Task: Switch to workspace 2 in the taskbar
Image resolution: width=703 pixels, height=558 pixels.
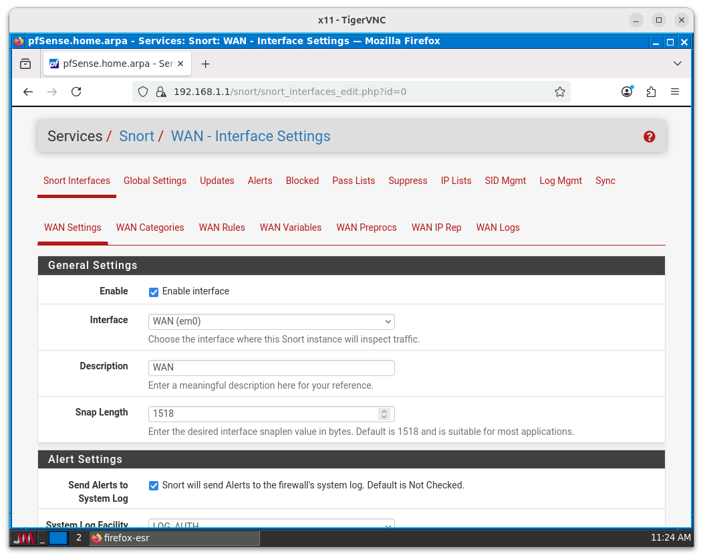Action: pos(78,538)
